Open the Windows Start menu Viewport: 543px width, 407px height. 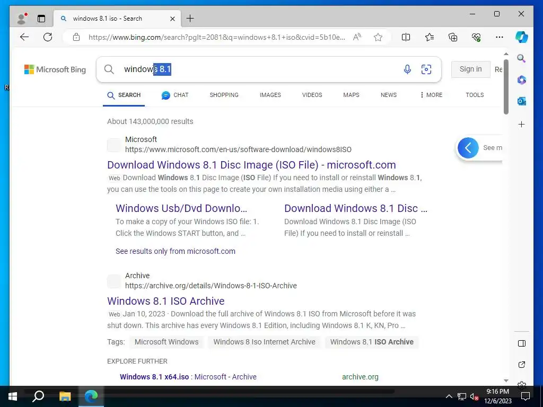[13, 396]
